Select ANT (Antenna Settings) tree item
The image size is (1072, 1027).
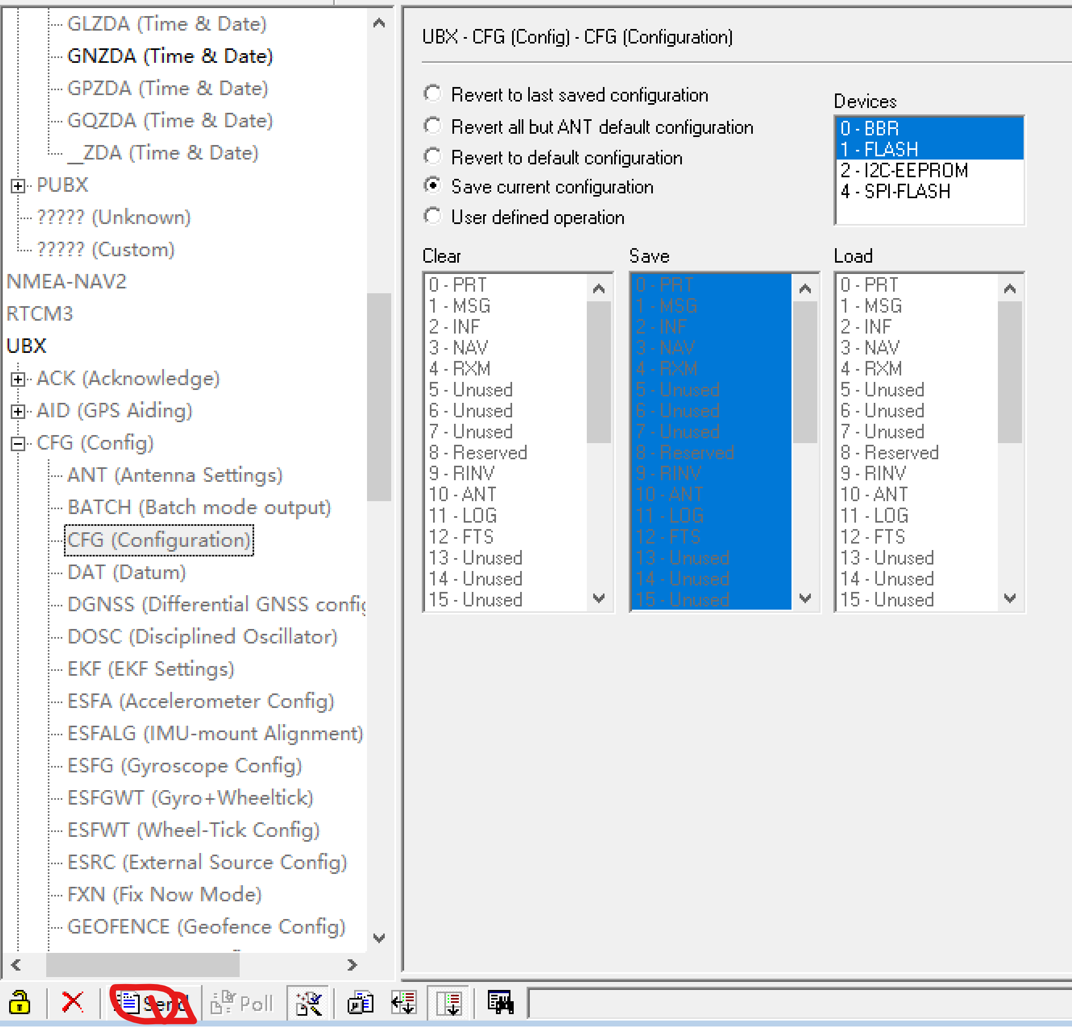[x=175, y=475]
